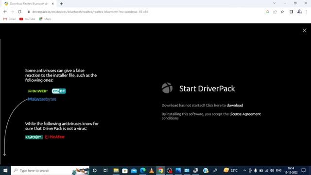
Task: Click the ESET antivirus logo
Action: coord(59,91)
